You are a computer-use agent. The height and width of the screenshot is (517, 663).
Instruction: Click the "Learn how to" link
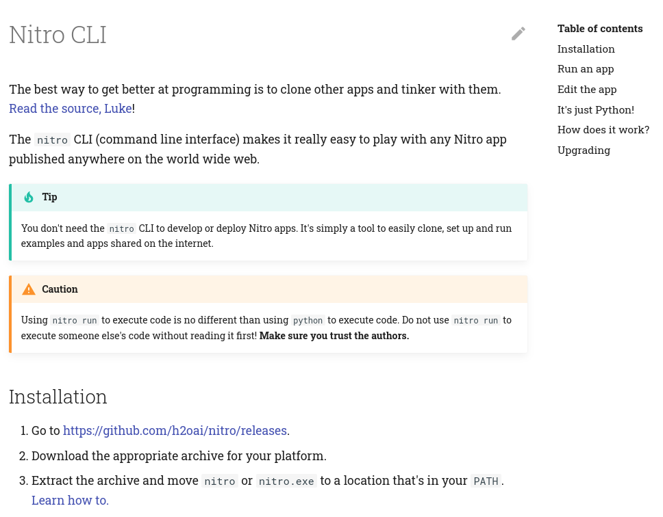pos(70,500)
